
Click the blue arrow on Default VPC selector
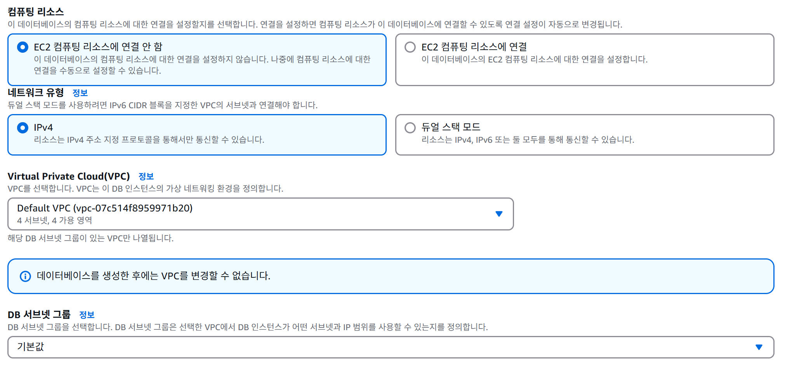coord(499,214)
